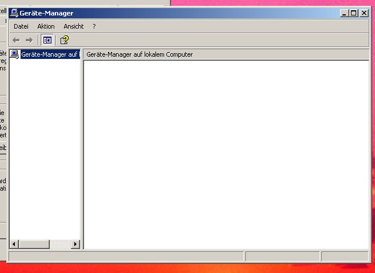Click the tree pane's right scroll arrow
Viewport: 375px width, 273px height.
(75, 244)
